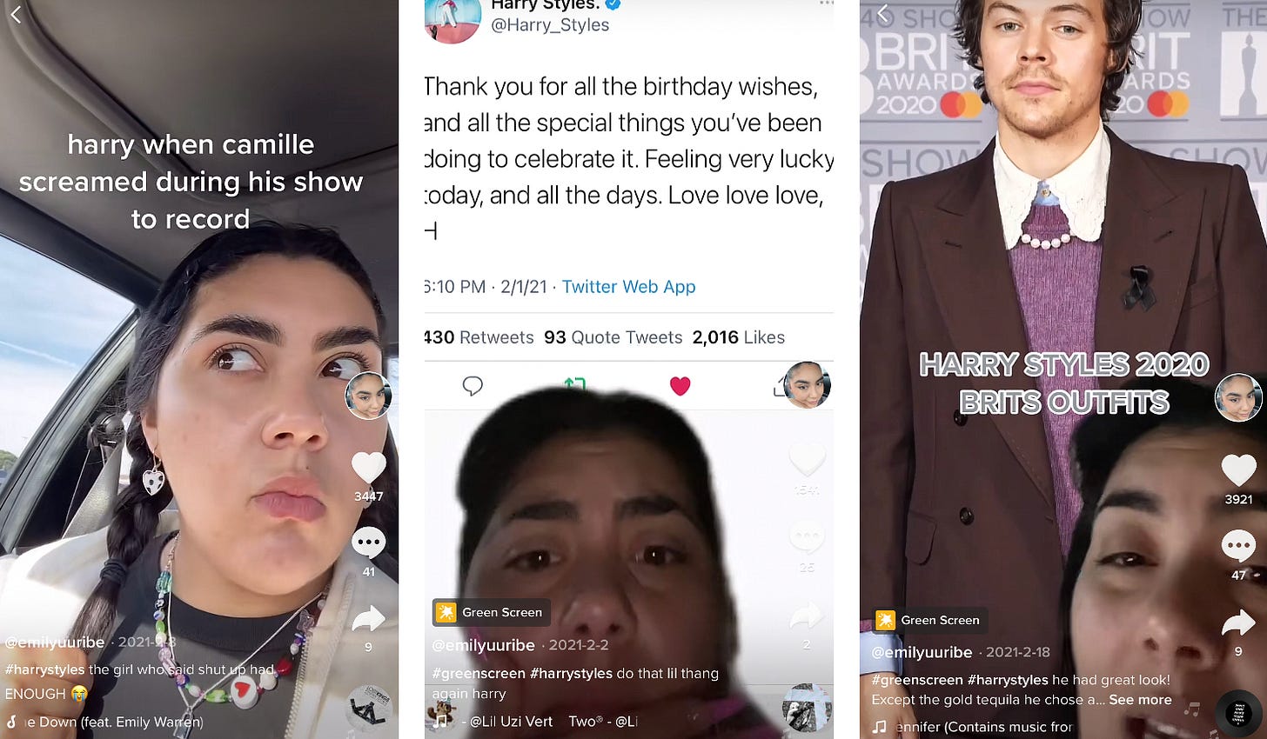This screenshot has width=1267, height=739.
Task: Share the first video using arrow above 9
Action: [x=368, y=619]
